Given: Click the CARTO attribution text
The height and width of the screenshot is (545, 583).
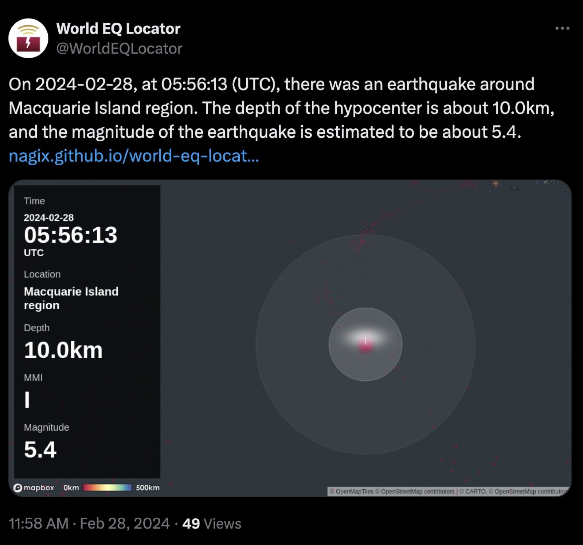Looking at the screenshot, I should click(473, 491).
